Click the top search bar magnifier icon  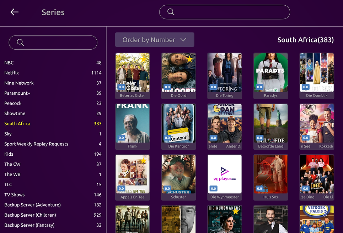171,12
